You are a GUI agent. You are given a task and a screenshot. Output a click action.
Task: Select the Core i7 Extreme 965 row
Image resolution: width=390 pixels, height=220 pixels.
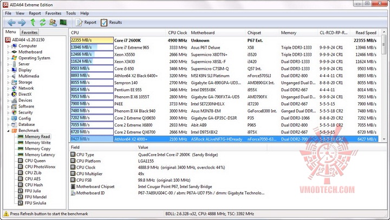point(224,48)
